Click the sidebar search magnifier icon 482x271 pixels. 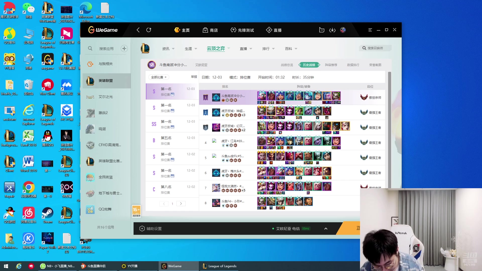click(x=90, y=48)
